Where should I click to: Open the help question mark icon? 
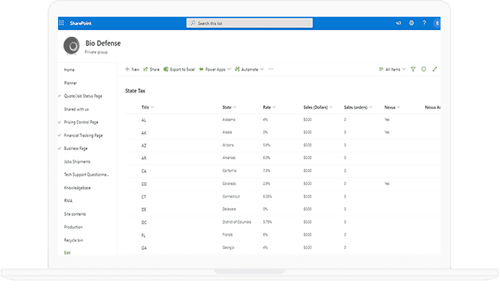424,23
